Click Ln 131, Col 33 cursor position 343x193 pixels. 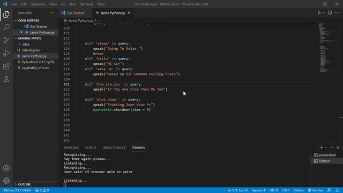(237, 190)
